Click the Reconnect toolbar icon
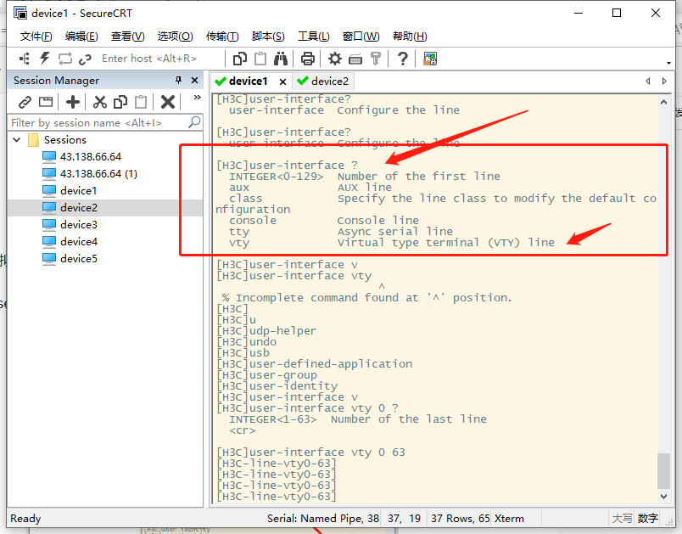682x534 pixels. 65,59
